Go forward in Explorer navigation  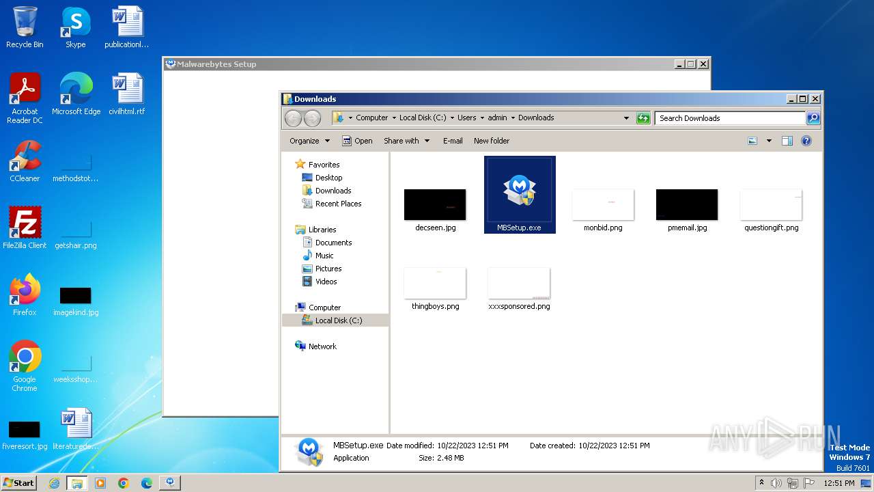312,118
